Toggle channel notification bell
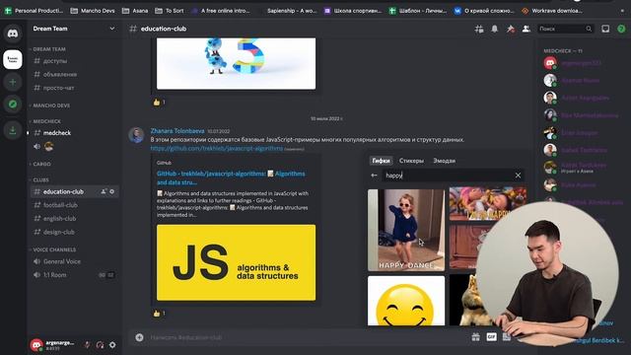Screen dimensions: 631x355 coord(495,29)
